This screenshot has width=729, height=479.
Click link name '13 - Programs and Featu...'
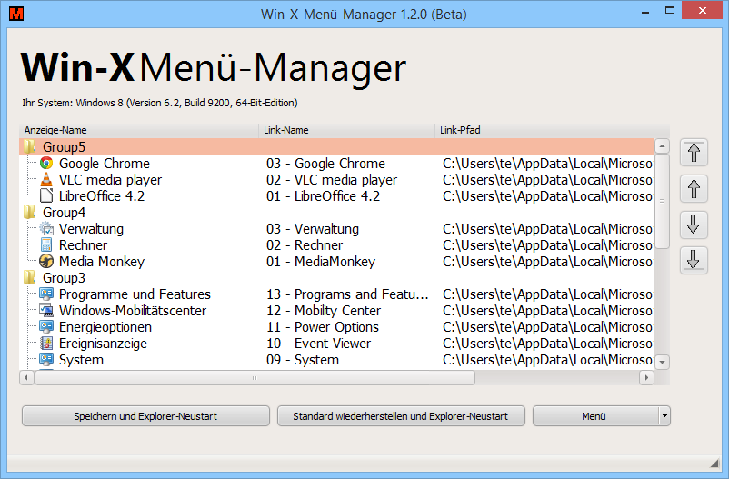[347, 294]
